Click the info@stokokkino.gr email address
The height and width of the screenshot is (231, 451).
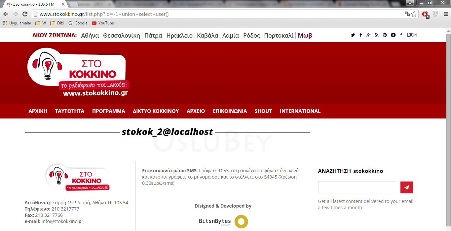point(62,221)
